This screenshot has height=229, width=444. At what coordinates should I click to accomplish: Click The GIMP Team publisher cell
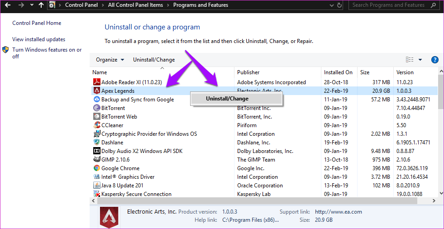[256, 160]
